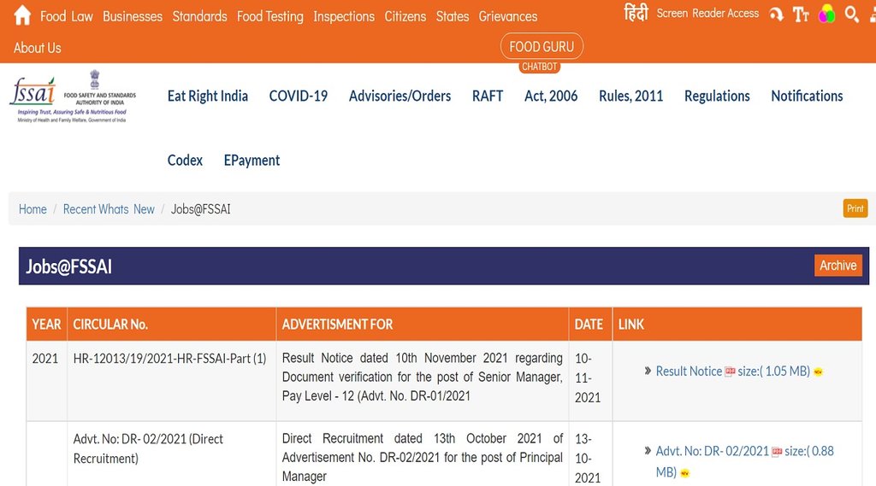Open the Eat Right India menu item
876x486 pixels.
pos(208,96)
